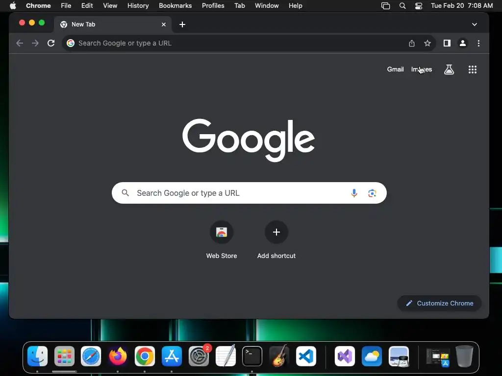Open Visual Studio from the dock
502x376 pixels.
coord(345,356)
